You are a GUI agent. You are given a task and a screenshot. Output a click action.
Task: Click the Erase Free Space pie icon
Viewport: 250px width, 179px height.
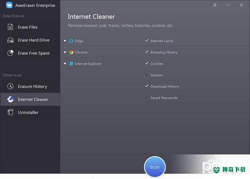coord(10,53)
